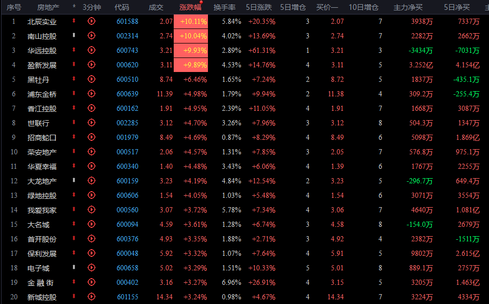Click the play icon for 北辰实业
Screen dimensions: 489x304
click(x=92, y=21)
